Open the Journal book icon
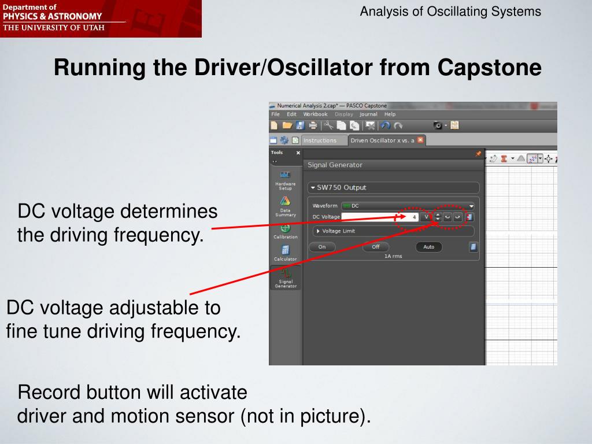The height and width of the screenshot is (444, 592). [454, 125]
